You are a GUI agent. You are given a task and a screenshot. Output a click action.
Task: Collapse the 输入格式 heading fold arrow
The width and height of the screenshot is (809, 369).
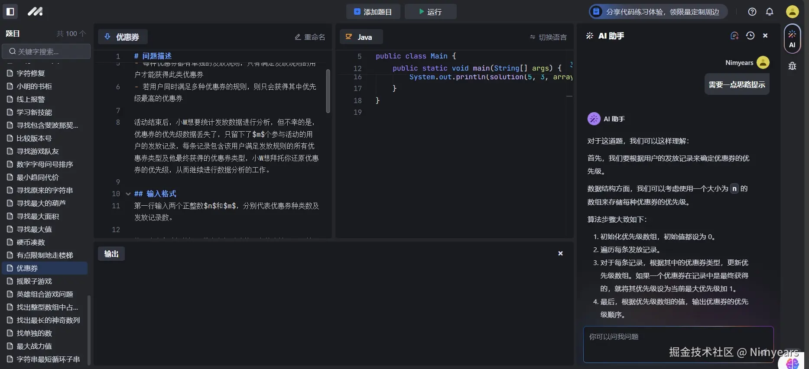coord(128,194)
